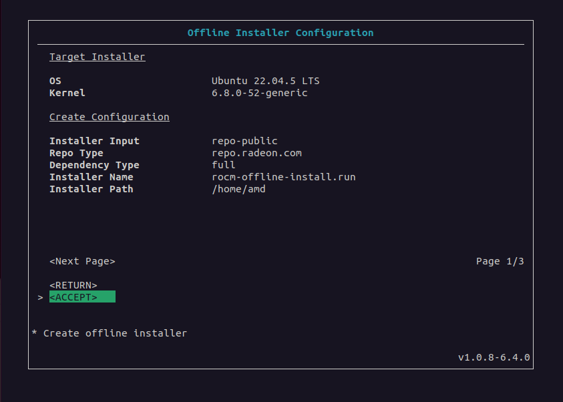Click the Installer Input label

tap(94, 141)
